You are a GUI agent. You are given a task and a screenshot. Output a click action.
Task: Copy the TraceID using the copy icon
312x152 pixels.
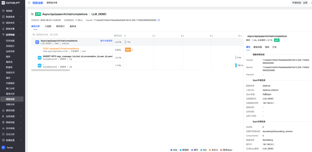159,20
